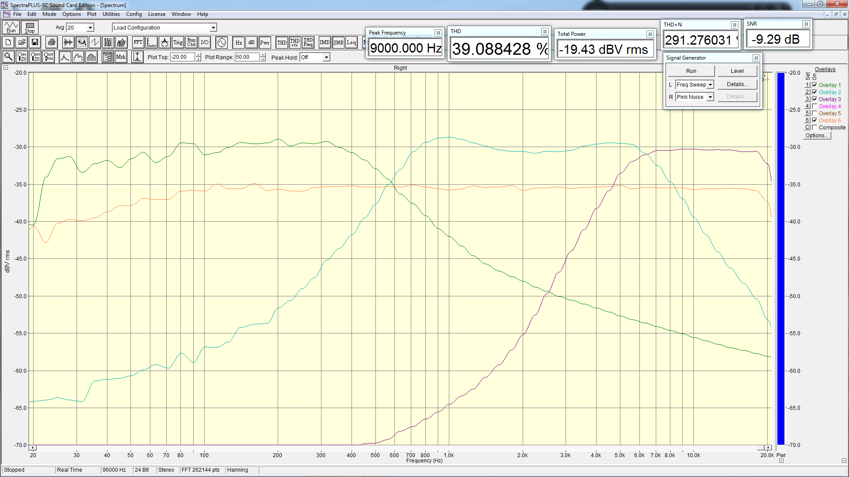Open the Avg count dropdown
849x477 pixels.
[90, 27]
